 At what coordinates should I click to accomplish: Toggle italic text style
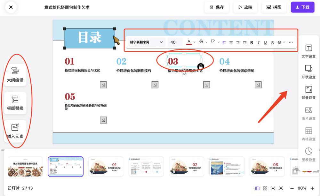tap(259, 42)
